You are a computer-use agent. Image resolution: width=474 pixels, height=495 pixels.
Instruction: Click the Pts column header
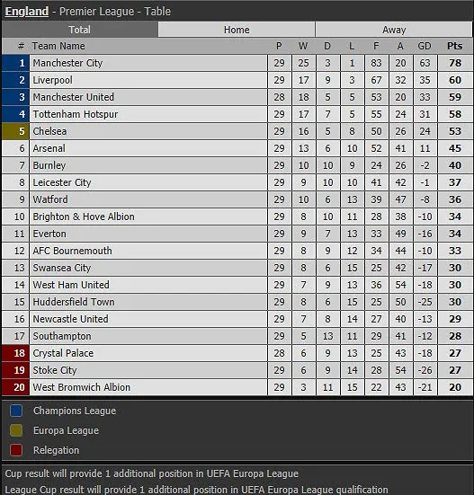pyautogui.click(x=455, y=46)
